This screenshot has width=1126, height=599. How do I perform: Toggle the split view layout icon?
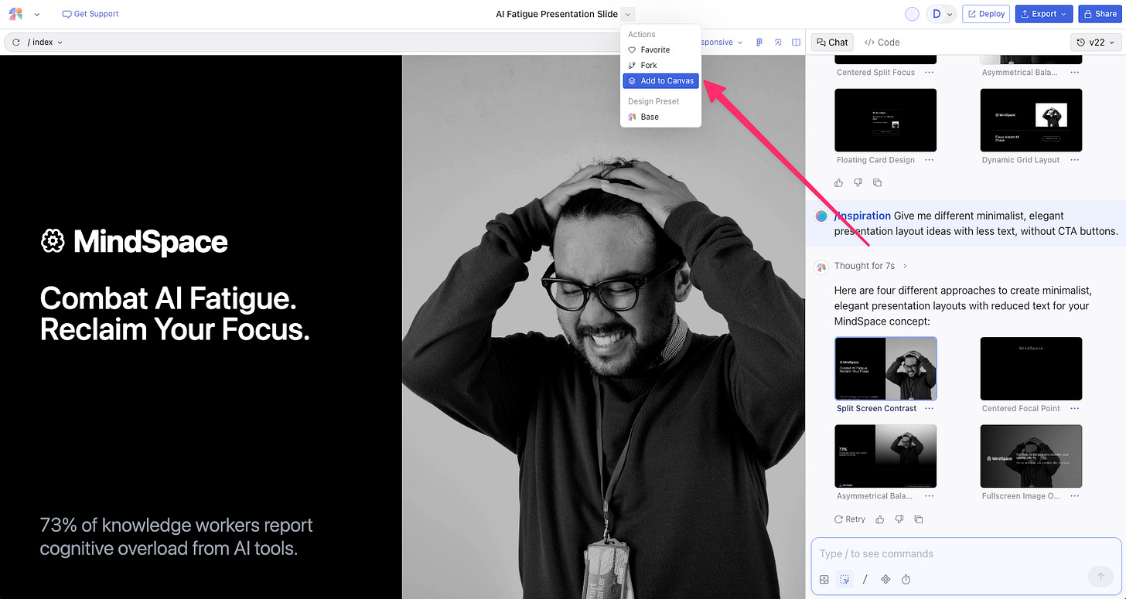[796, 43]
